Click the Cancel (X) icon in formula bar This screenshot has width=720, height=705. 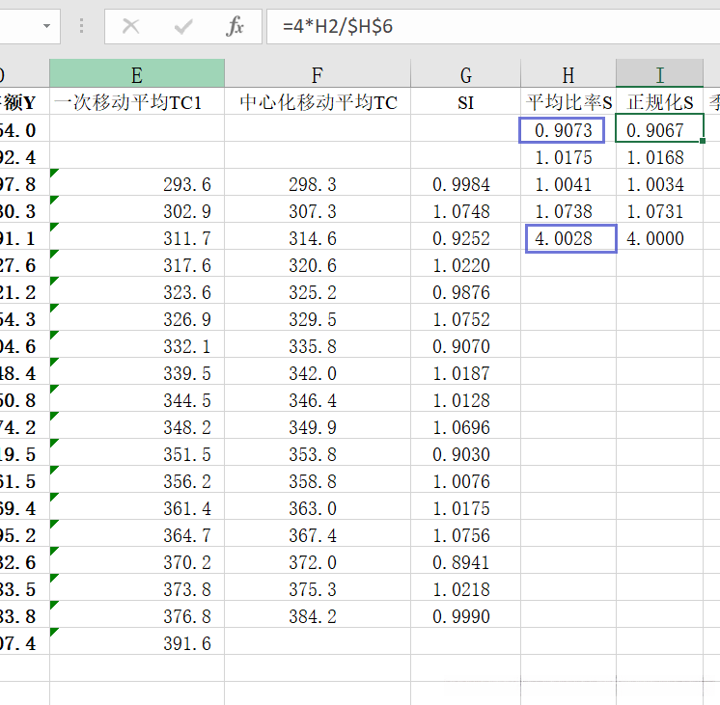130,26
